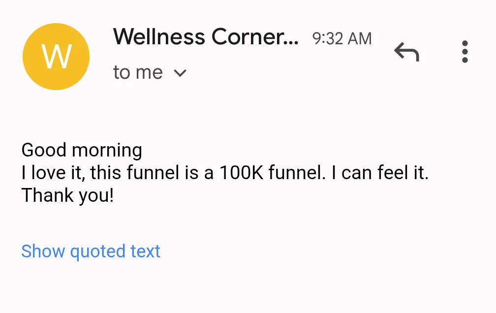Image resolution: width=496 pixels, height=313 pixels.
Task: Click the 'Thank you!' text line
Action: click(x=68, y=196)
